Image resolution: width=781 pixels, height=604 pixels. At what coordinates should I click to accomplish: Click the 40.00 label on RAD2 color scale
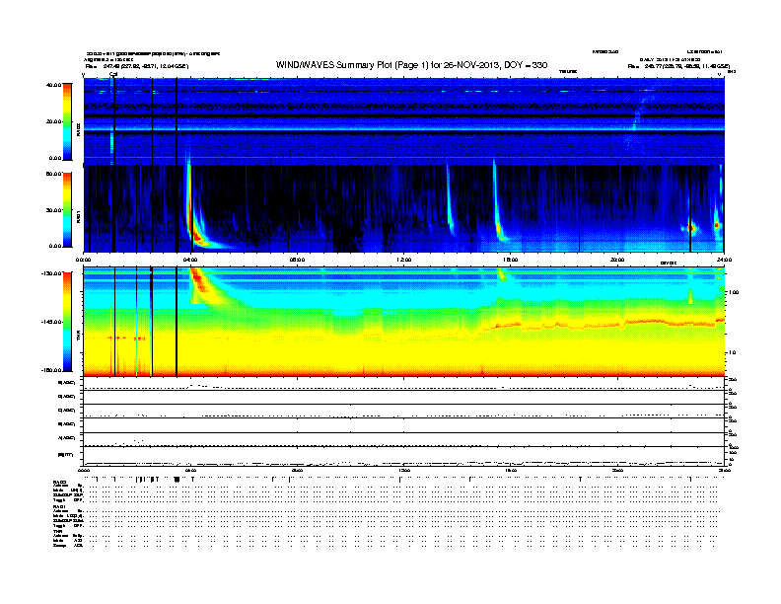click(54, 85)
